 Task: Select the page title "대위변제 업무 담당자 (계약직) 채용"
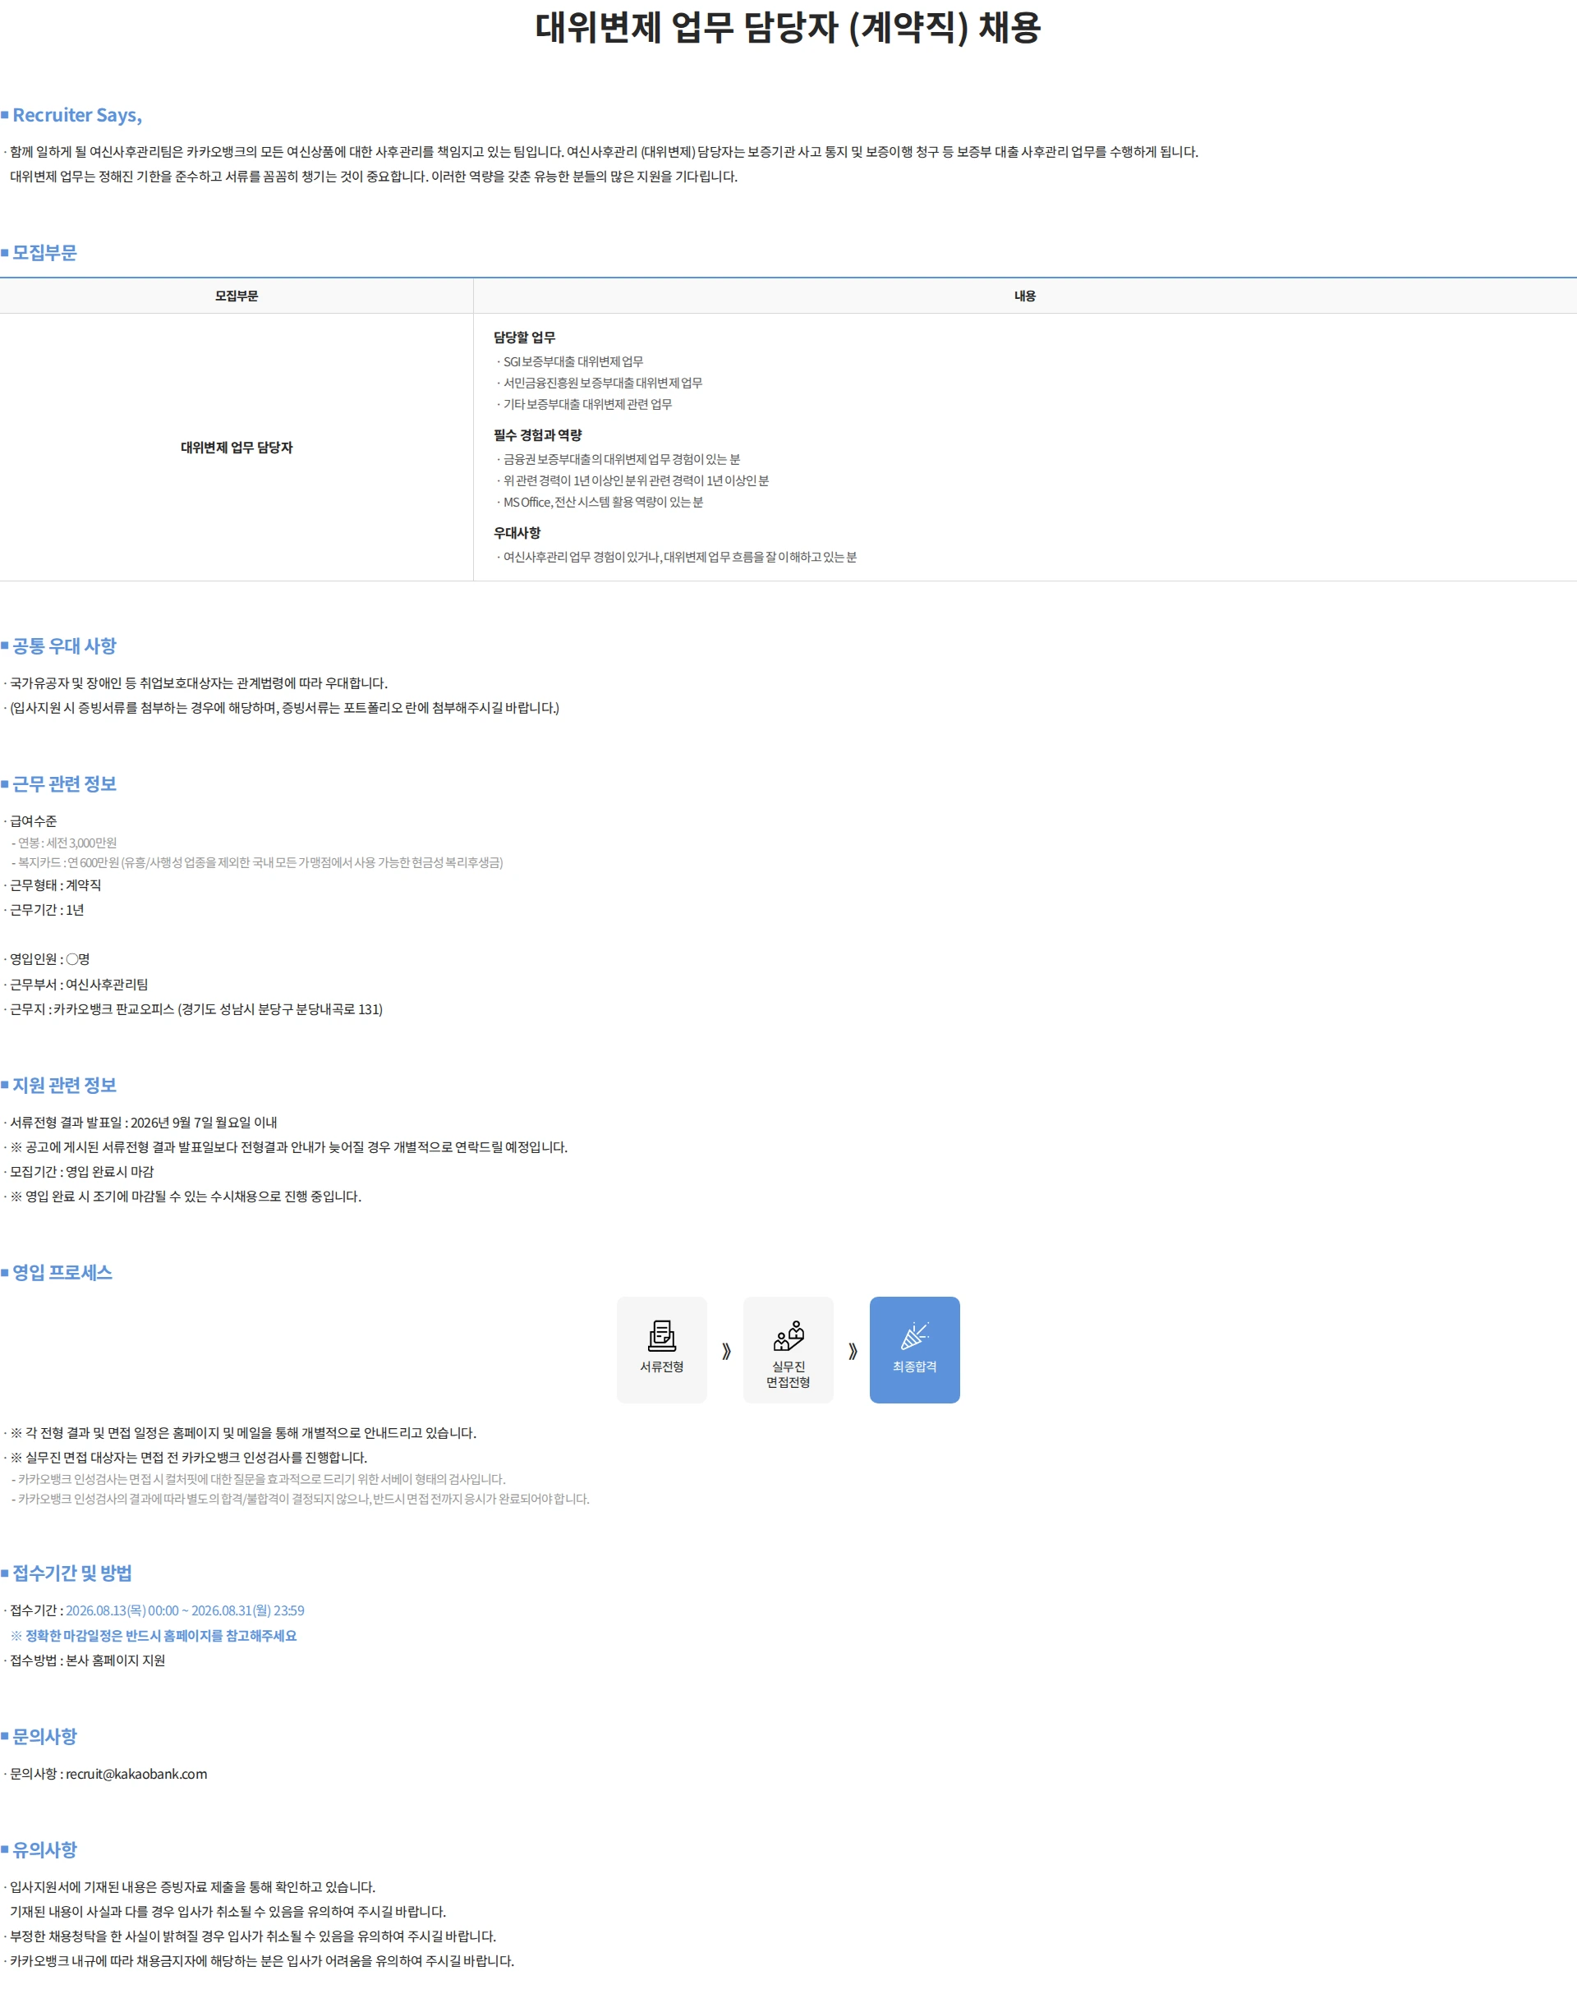point(788,28)
